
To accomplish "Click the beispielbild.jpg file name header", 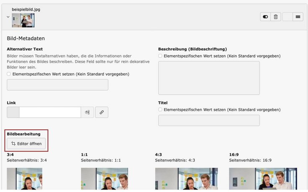I will [26, 9].
